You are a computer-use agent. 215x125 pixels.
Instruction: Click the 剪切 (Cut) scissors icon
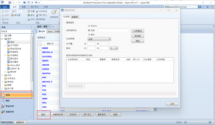coord(3,11)
